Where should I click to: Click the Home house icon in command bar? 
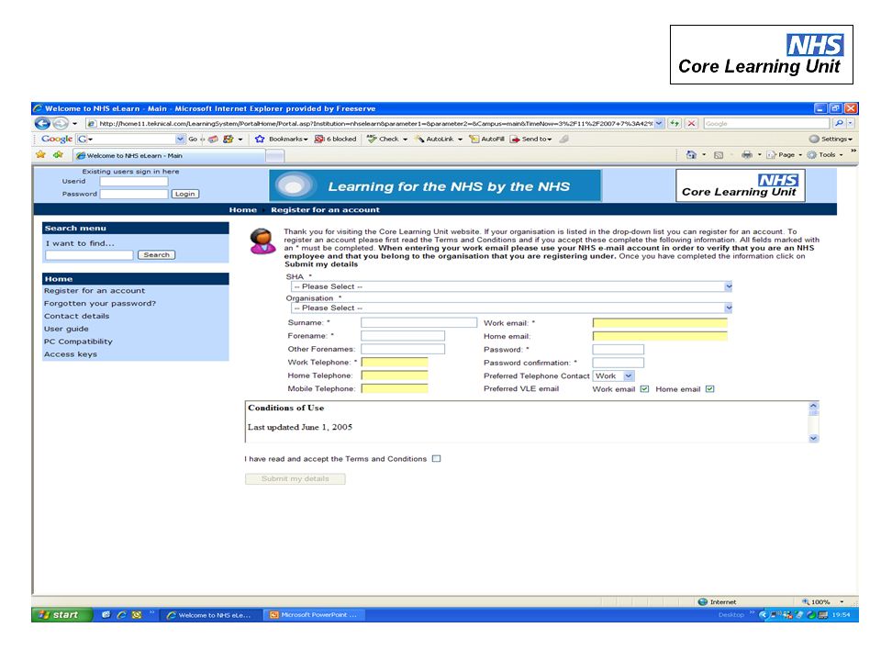[691, 154]
